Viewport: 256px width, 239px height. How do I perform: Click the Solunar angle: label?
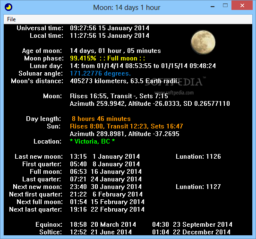tap(41, 74)
